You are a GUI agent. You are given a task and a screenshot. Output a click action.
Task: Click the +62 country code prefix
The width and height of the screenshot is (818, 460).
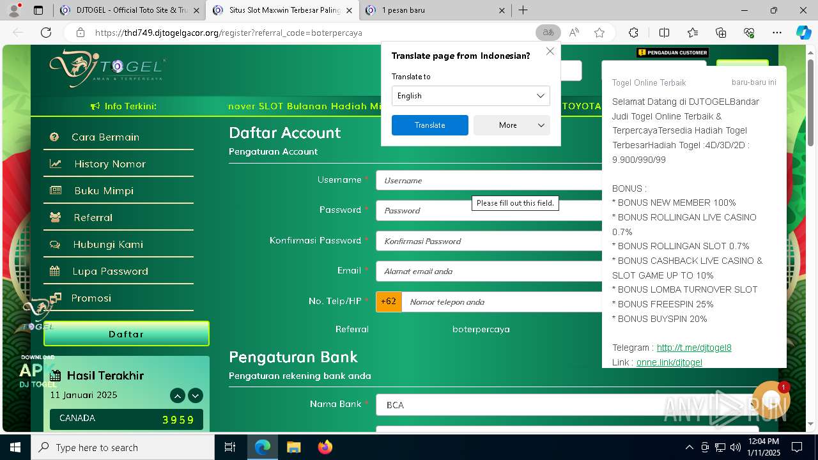click(389, 302)
